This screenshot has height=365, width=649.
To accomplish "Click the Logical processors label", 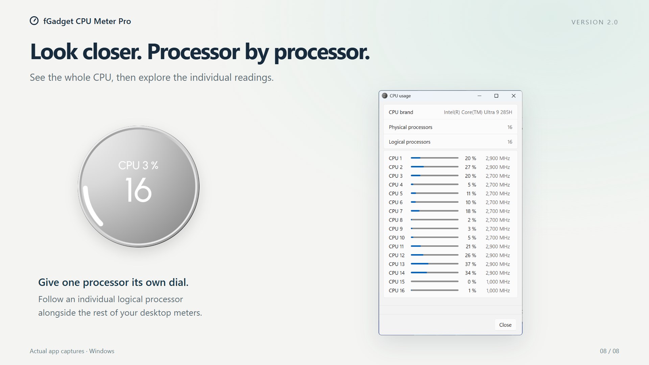I will [409, 142].
